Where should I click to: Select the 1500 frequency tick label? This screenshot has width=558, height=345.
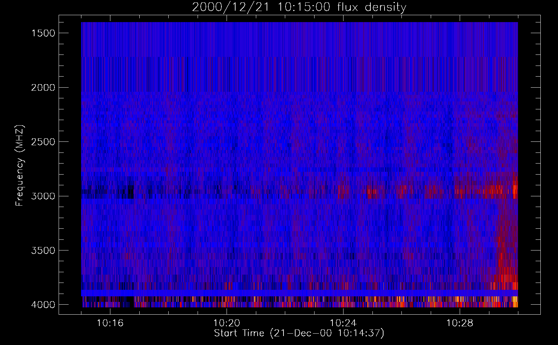43,33
